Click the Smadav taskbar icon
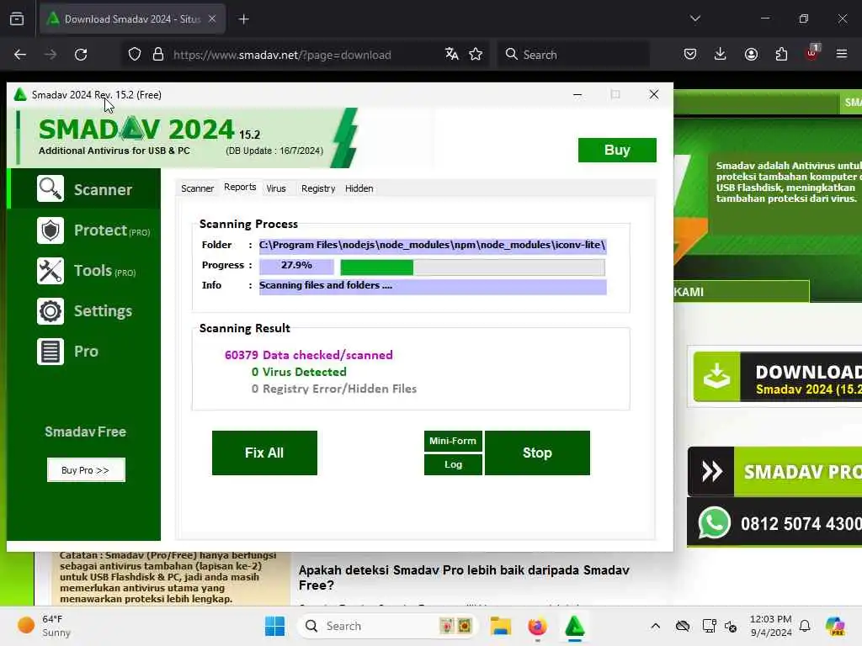This screenshot has height=646, width=862. coord(574,626)
